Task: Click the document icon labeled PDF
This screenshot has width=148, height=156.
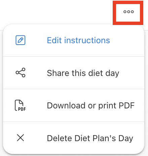Action: click(20, 105)
